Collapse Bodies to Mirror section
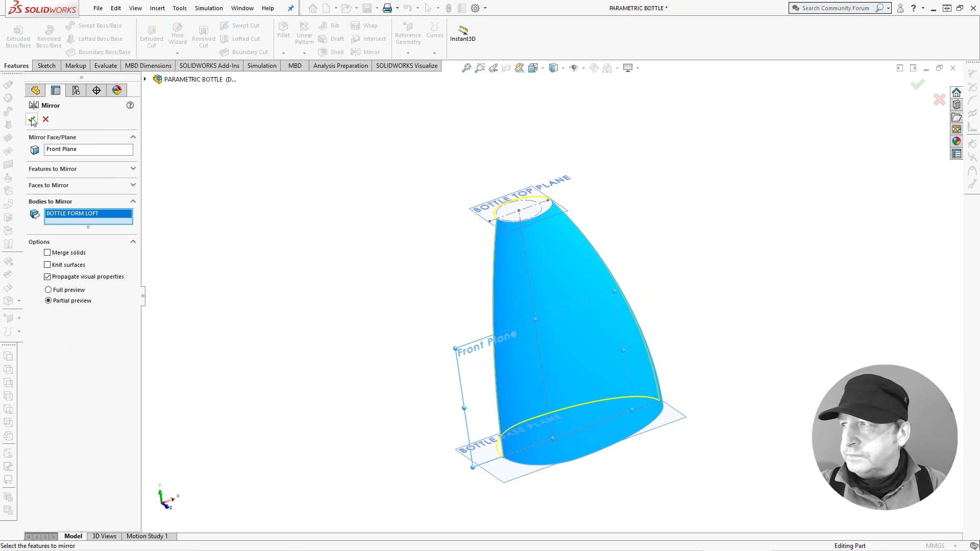 (x=133, y=201)
